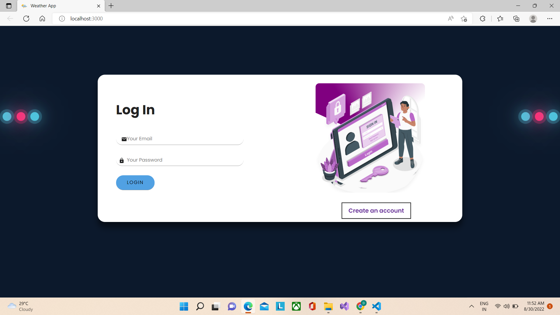This screenshot has width=560, height=315.
Task: Open taskbar Search magnifier
Action: coord(200,307)
